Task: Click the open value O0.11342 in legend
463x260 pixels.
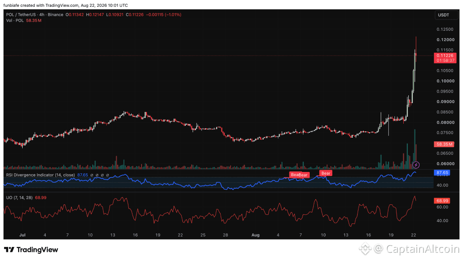Action: tap(75, 14)
